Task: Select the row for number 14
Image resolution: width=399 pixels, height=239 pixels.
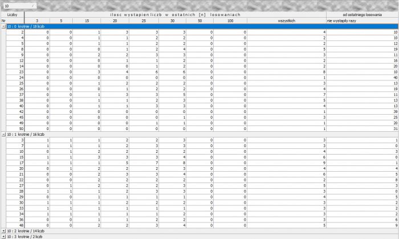Action: click(202, 66)
